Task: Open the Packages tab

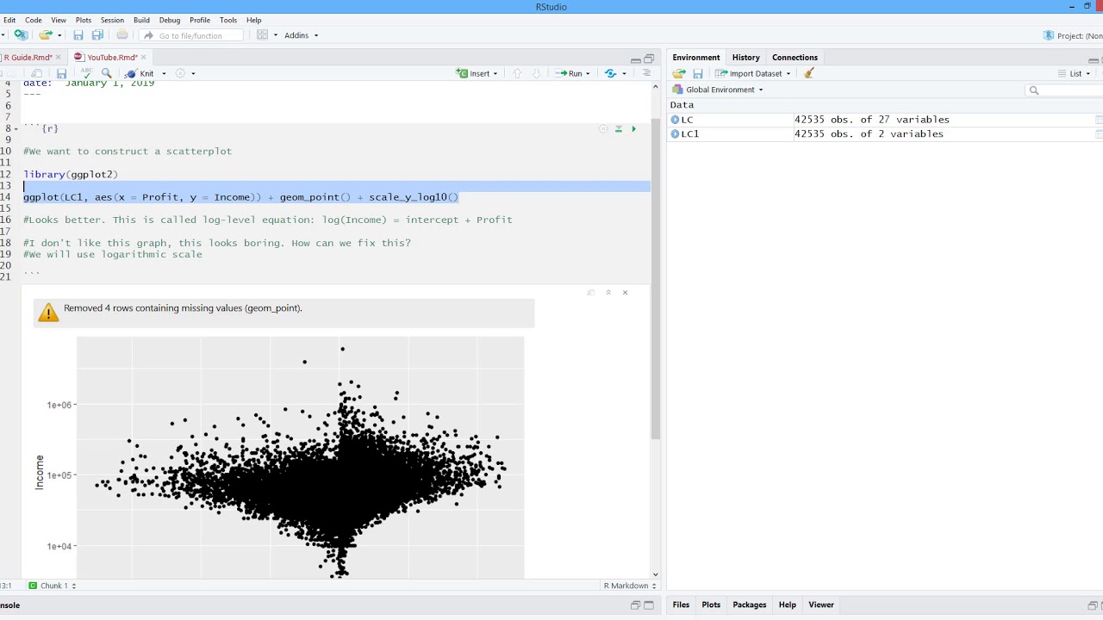Action: [x=750, y=604]
